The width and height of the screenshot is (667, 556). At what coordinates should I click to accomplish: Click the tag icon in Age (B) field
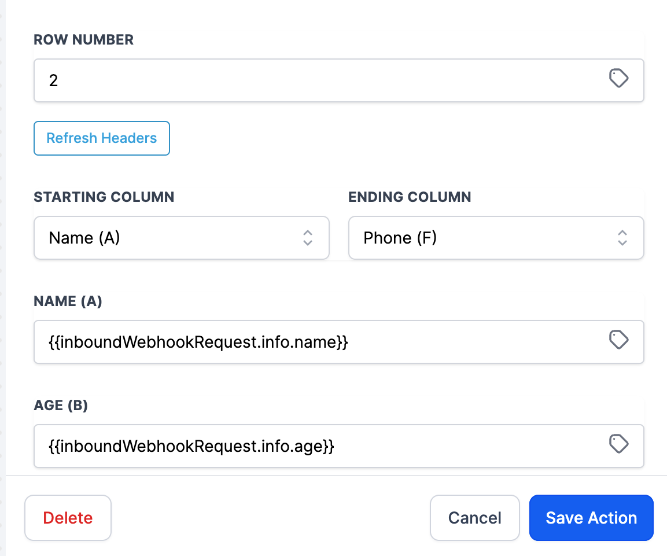click(x=619, y=444)
